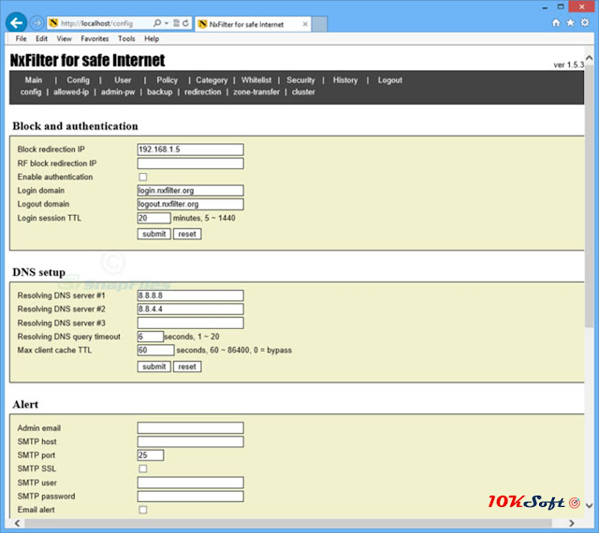The width and height of the screenshot is (599, 533).
Task: Open the Edit menu
Action: click(x=41, y=38)
